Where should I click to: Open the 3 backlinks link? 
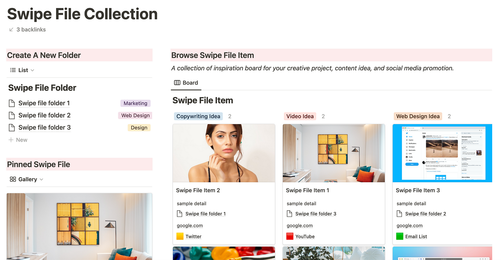click(31, 30)
